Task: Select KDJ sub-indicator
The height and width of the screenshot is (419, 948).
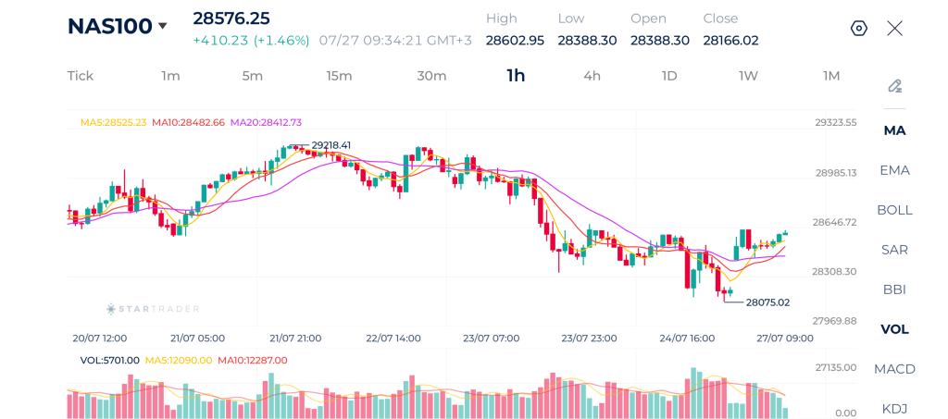Action: click(x=895, y=409)
